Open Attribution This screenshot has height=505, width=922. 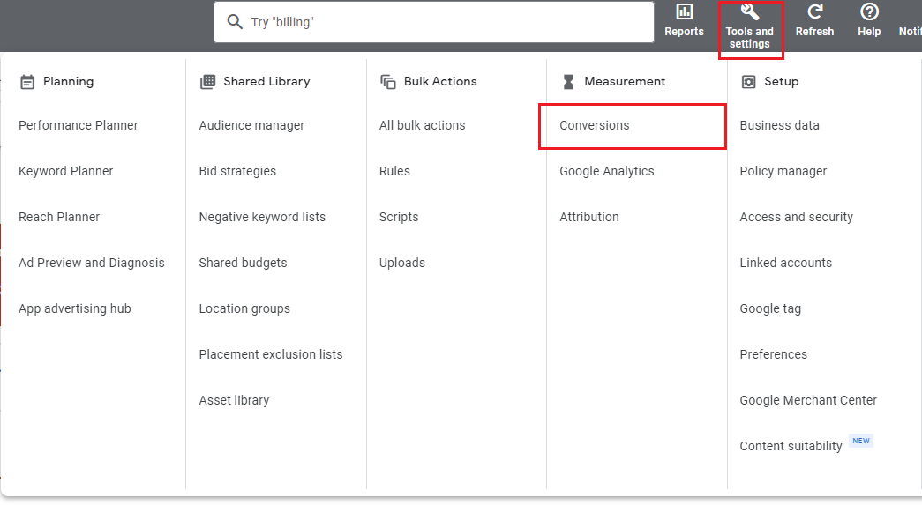tap(589, 217)
